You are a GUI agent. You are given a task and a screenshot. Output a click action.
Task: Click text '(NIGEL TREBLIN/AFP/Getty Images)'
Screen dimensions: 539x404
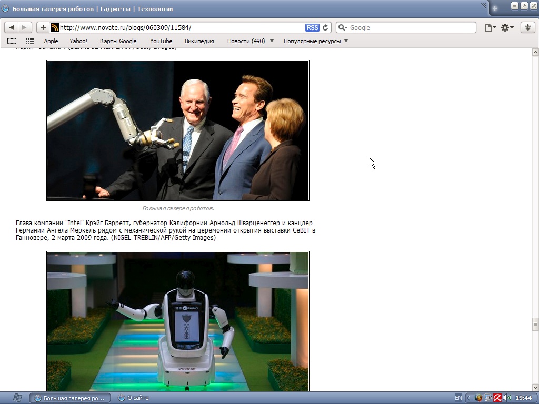click(163, 238)
